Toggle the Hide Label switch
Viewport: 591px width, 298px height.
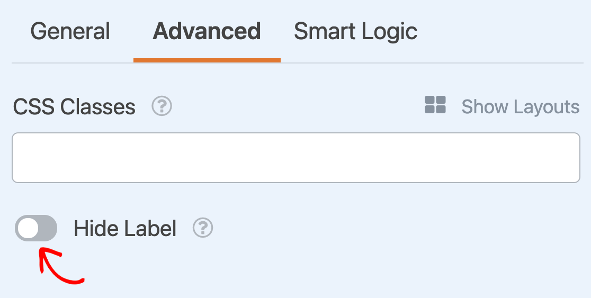click(x=36, y=228)
